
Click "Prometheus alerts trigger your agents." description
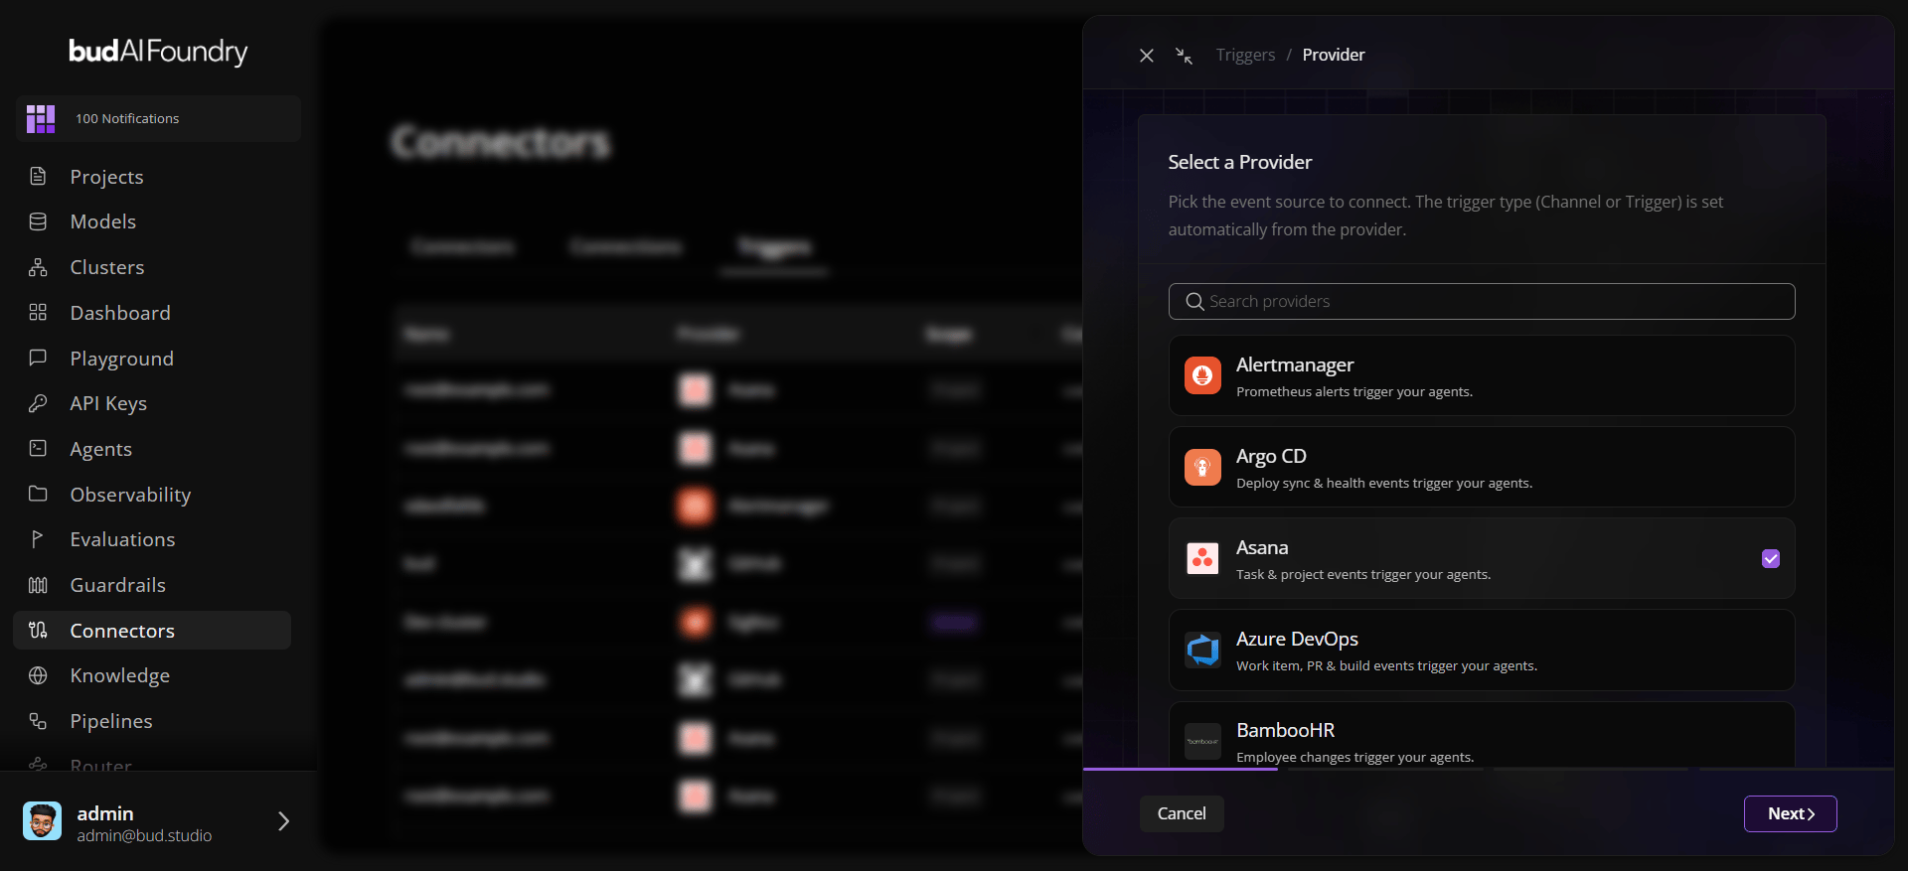(1354, 391)
